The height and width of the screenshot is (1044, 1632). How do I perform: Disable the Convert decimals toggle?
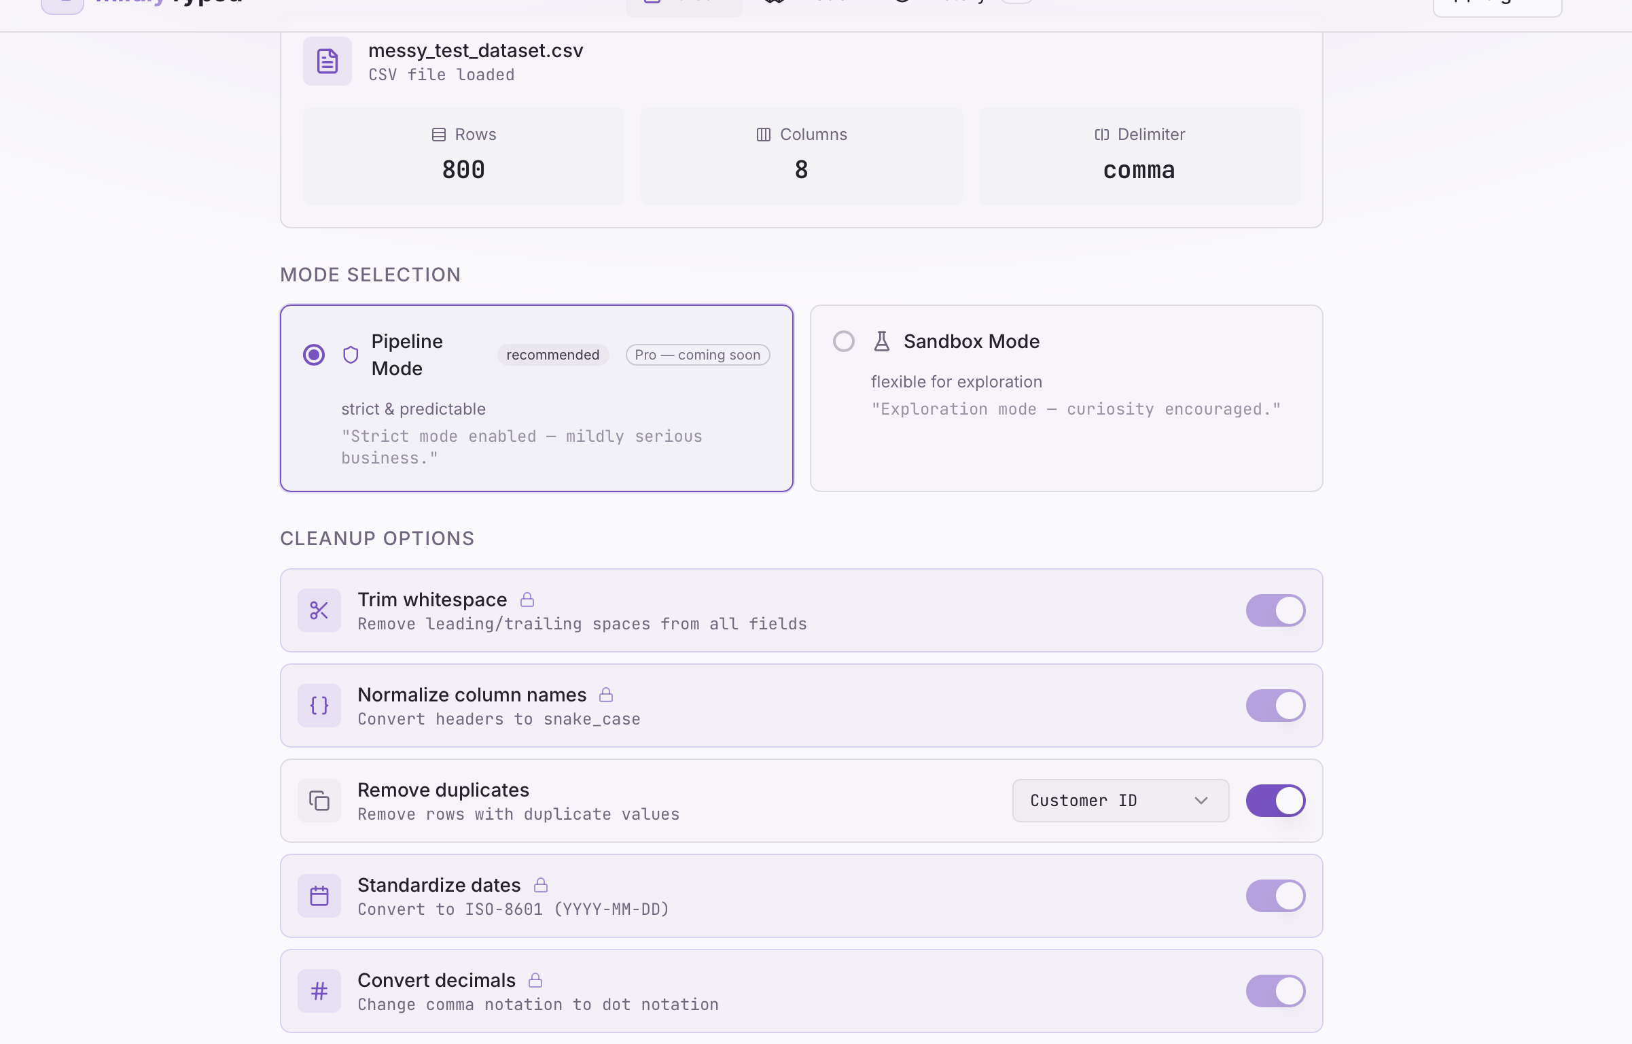[1275, 991]
